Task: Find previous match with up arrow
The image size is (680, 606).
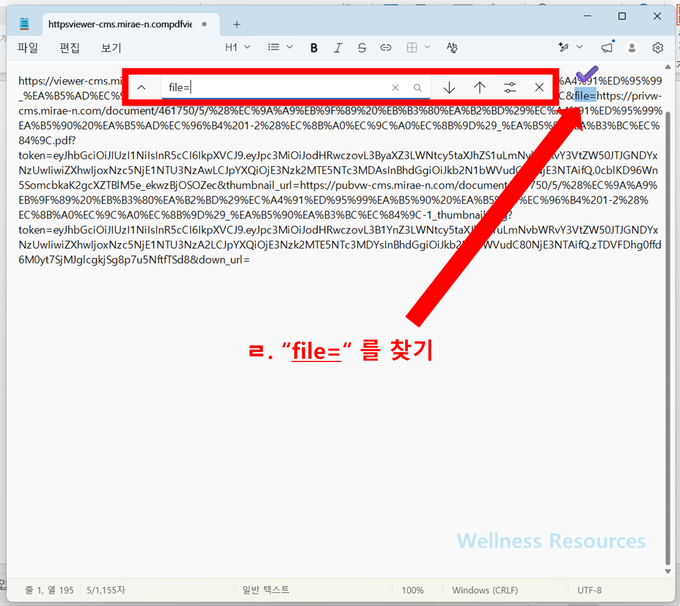Action: pyautogui.click(x=480, y=87)
